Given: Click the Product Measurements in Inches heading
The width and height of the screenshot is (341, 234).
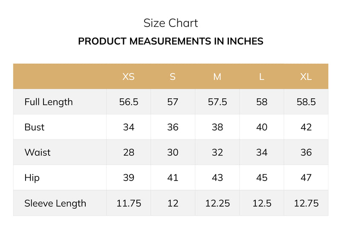Looking at the screenshot, I should [171, 41].
